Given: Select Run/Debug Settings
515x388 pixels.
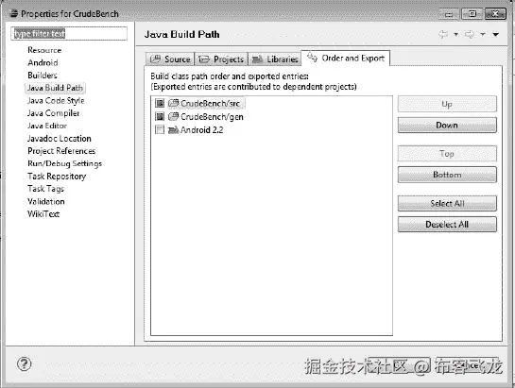Looking at the screenshot, I should point(64,163).
